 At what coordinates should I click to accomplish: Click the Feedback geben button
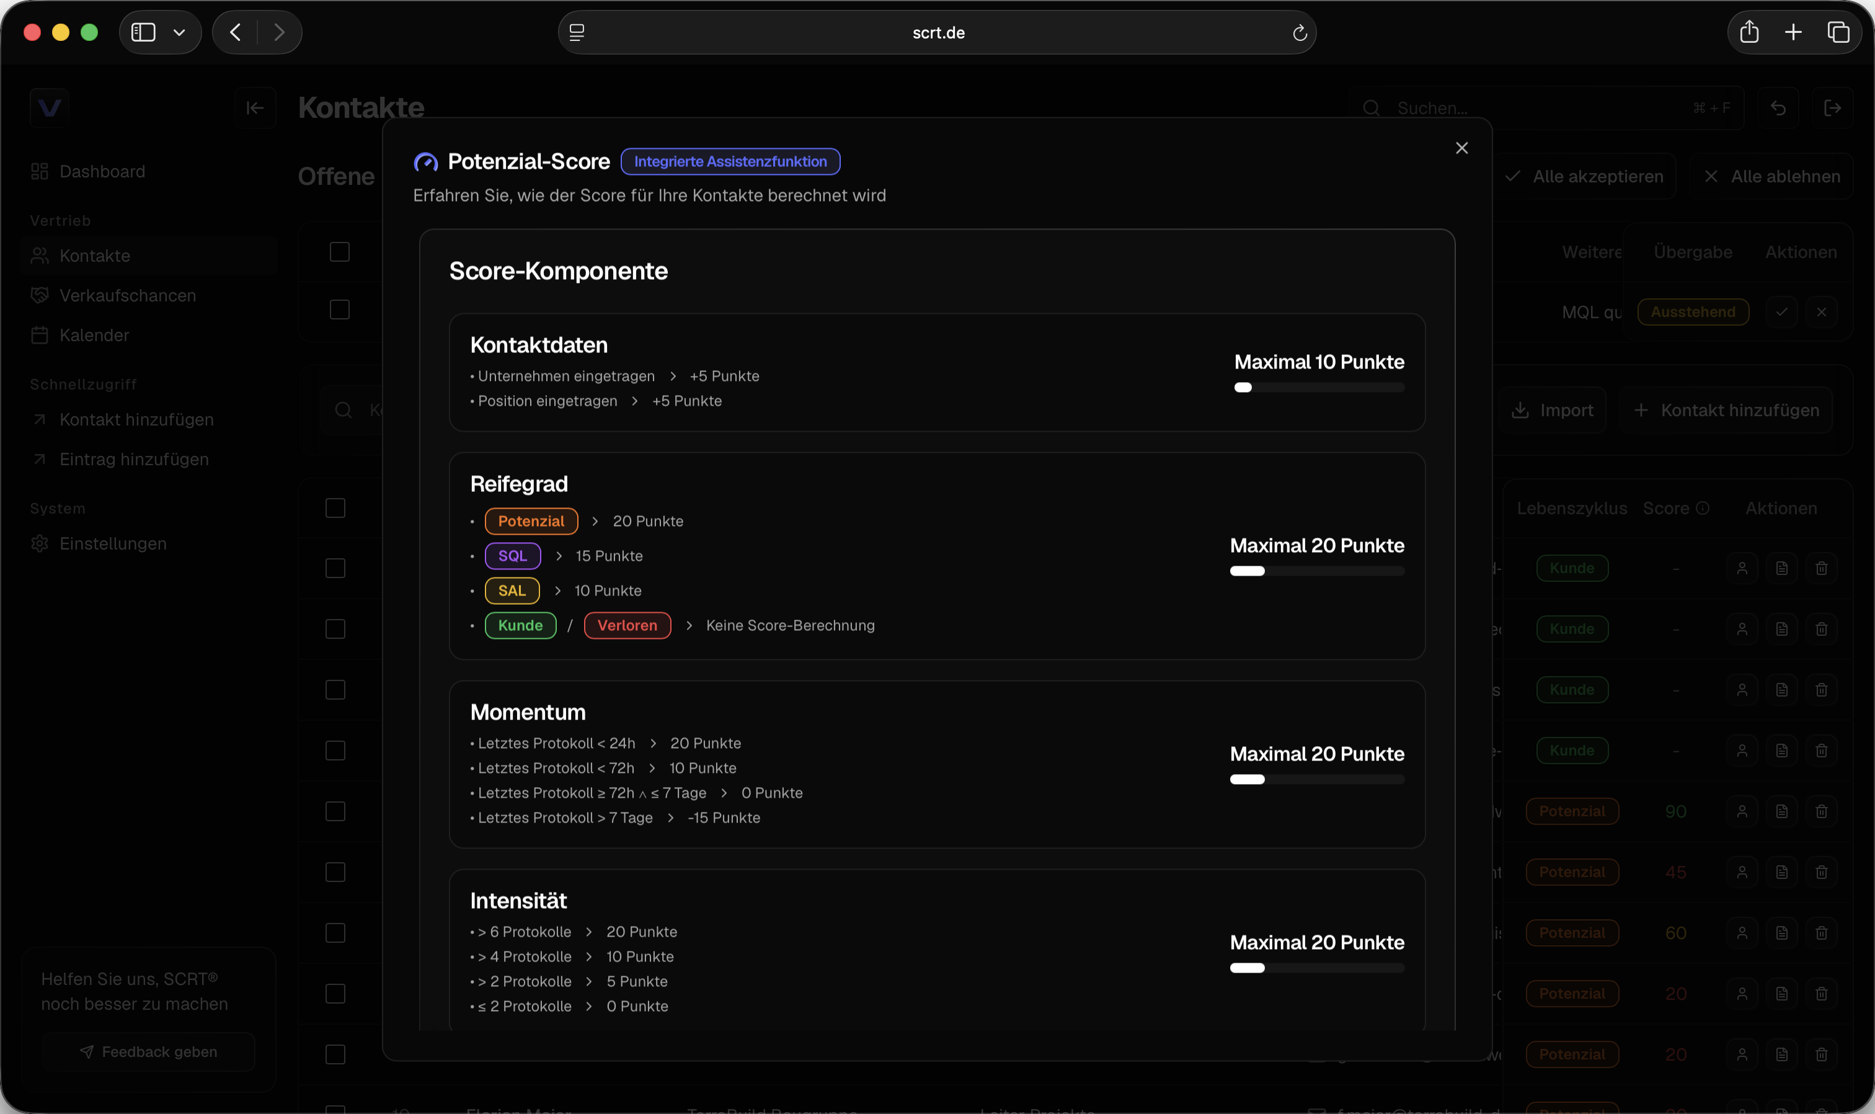coord(149,1051)
